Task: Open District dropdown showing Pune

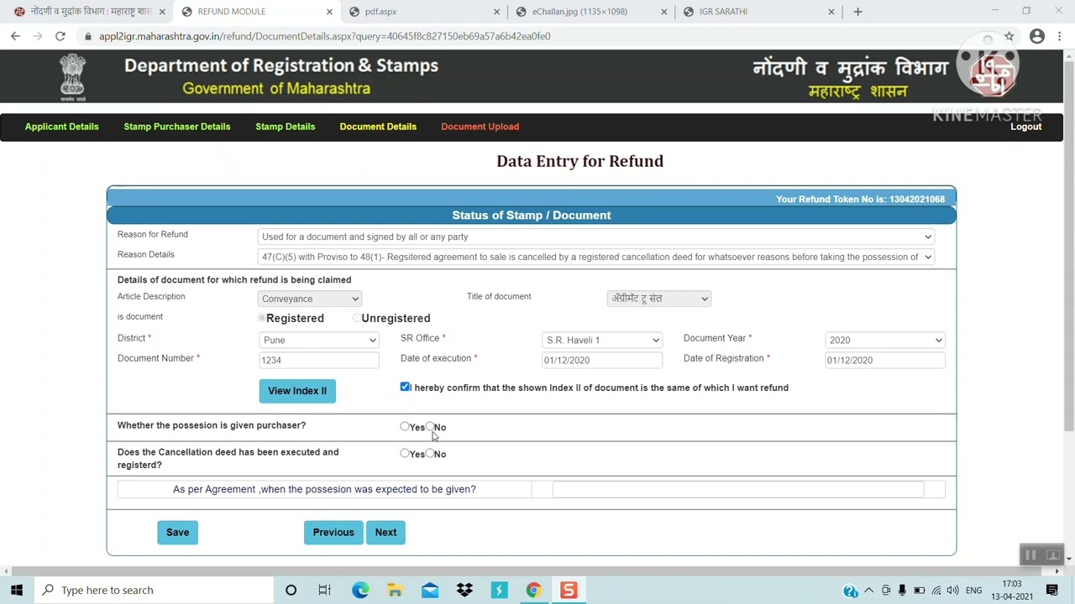Action: [x=319, y=340]
